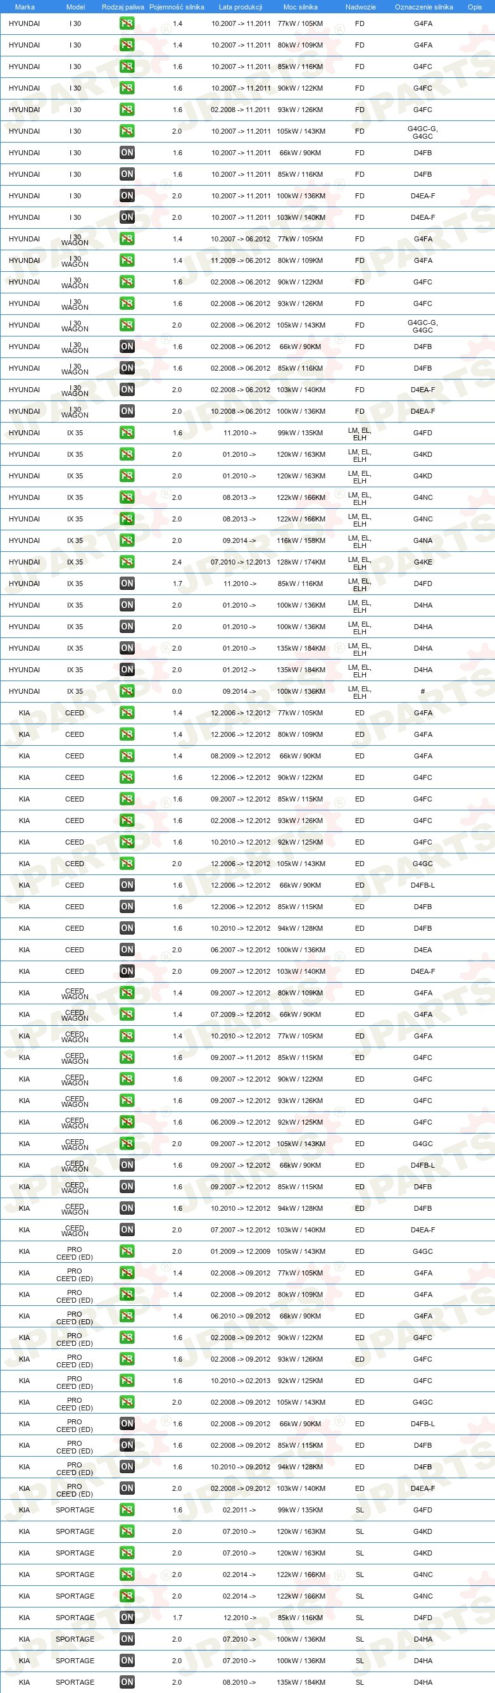Click the Moc silnika column header
The width and height of the screenshot is (495, 1693).
click(300, 7)
